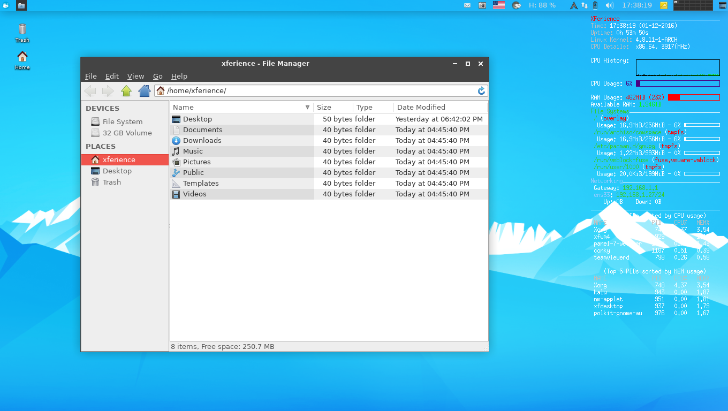Click the yellow notes icon in the panel
Screen dimensions: 728x411
pos(664,5)
